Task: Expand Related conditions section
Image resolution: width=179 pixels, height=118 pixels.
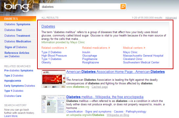Action: click(x=54, y=48)
